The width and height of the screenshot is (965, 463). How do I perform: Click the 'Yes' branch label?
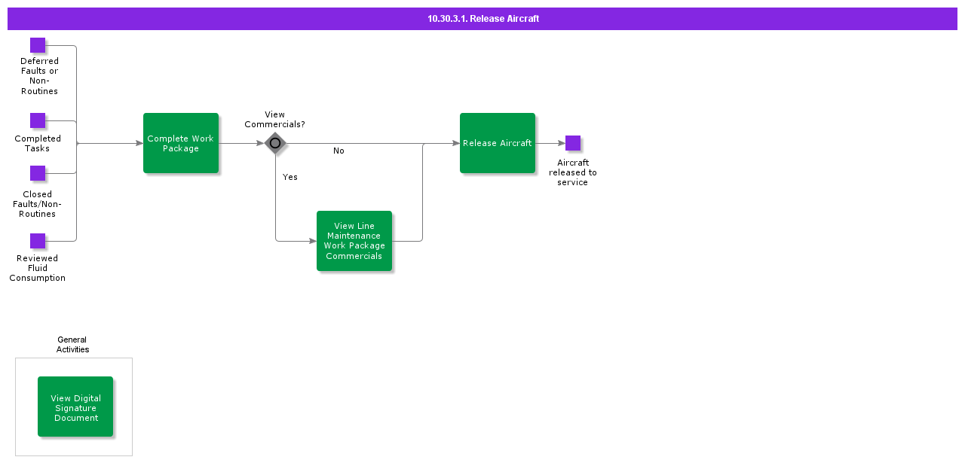290,177
